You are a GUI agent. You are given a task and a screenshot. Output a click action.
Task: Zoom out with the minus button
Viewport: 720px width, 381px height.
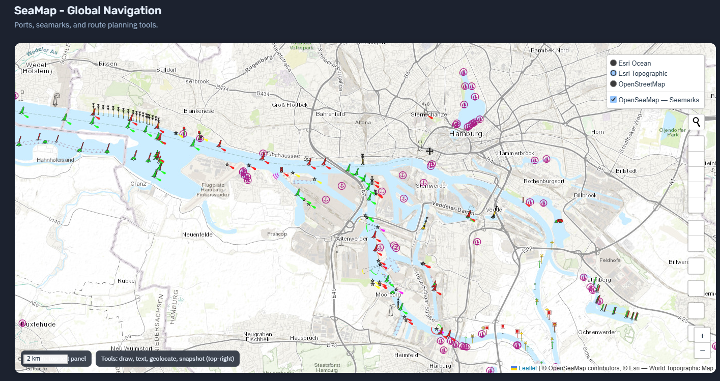point(702,350)
